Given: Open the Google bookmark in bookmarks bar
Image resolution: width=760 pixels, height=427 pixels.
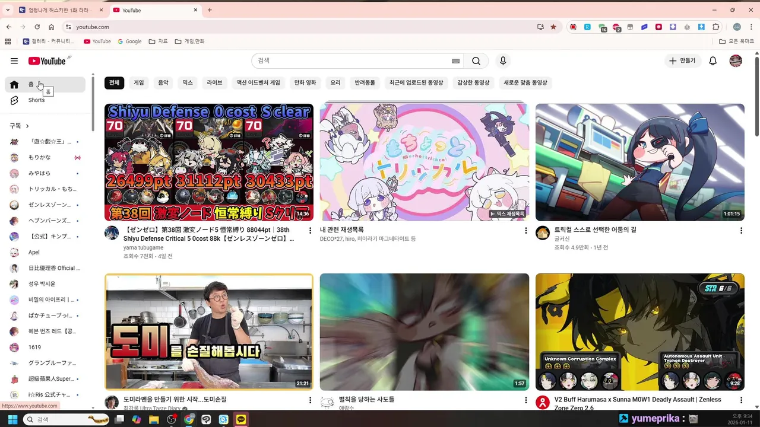Looking at the screenshot, I should coord(129,42).
